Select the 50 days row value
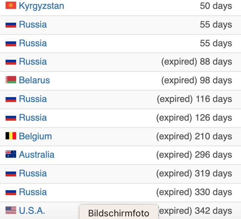Screen dimensions: 241x219 [x=216, y=6]
